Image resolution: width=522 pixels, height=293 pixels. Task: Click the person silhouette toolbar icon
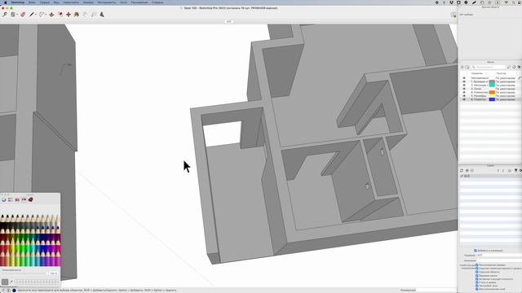[x=102, y=15]
